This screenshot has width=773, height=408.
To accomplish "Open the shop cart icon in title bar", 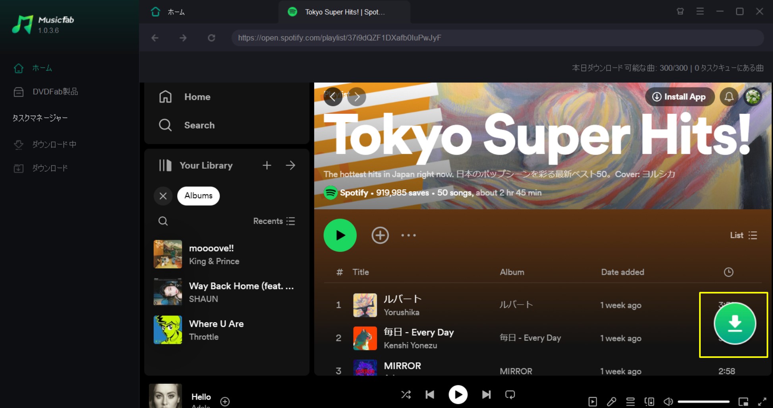I will click(680, 12).
